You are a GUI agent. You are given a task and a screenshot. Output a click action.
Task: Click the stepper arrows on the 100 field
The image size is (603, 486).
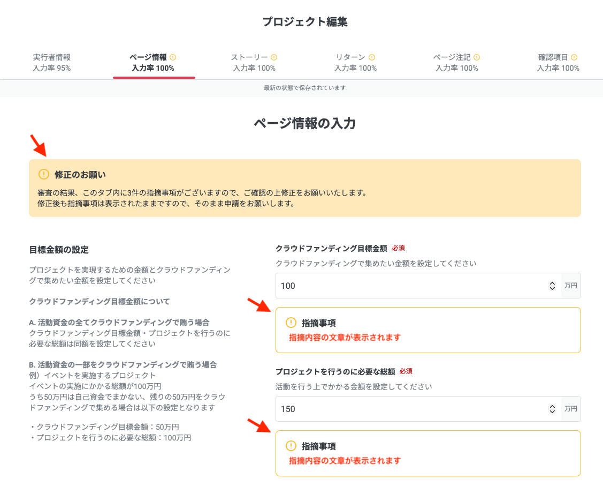(x=552, y=286)
